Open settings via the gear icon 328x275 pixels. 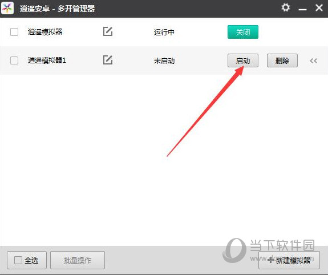tap(286, 8)
